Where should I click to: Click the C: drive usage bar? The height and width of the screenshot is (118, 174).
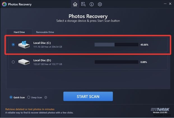click(x=116, y=44)
